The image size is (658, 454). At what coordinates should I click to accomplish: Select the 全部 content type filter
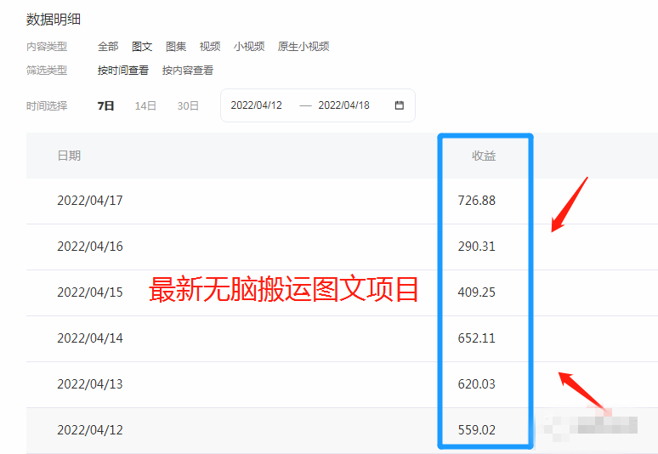pos(108,47)
